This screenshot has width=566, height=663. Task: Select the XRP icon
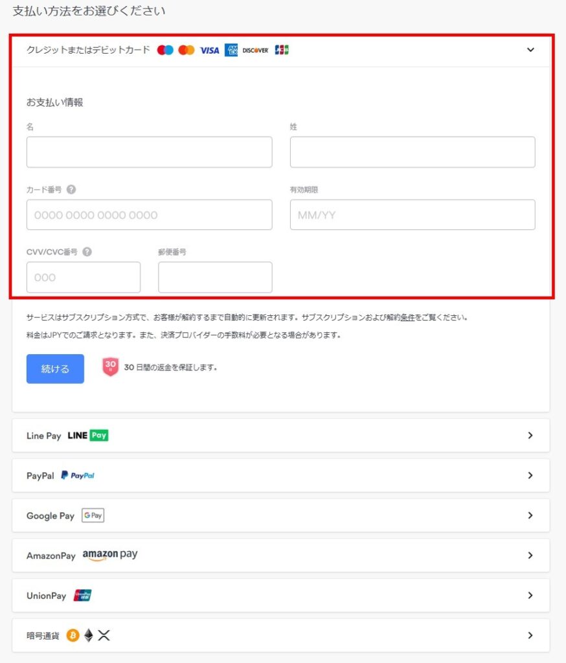tap(103, 635)
